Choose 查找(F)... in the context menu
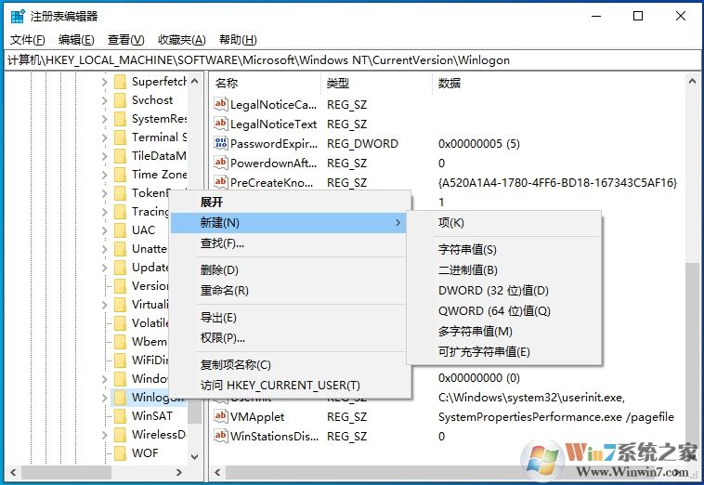The height and width of the screenshot is (485, 704). 291,243
